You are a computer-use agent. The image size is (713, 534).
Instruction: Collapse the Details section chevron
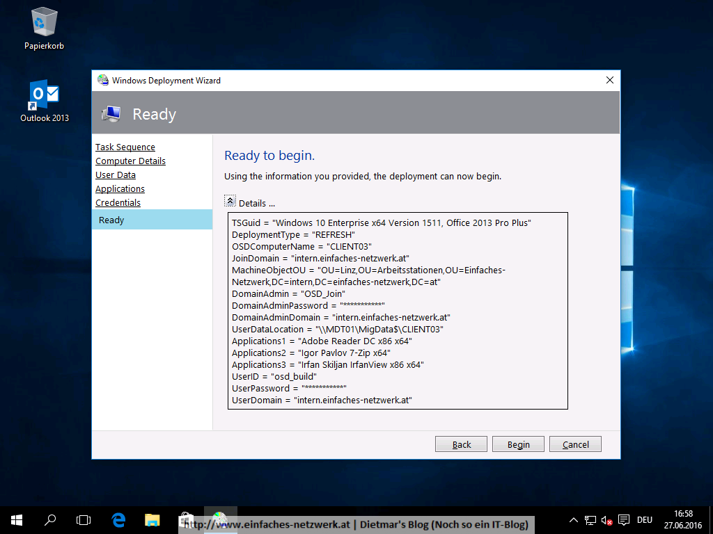230,201
